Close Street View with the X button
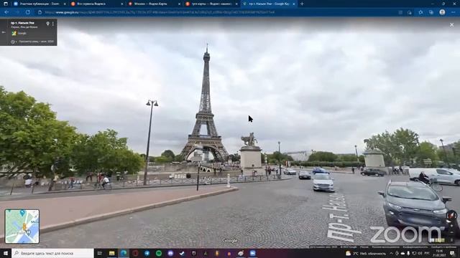Screen dimensions: 460x258 452,25
